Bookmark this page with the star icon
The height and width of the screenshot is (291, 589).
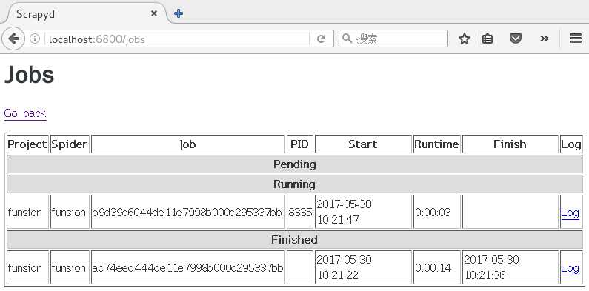point(465,39)
